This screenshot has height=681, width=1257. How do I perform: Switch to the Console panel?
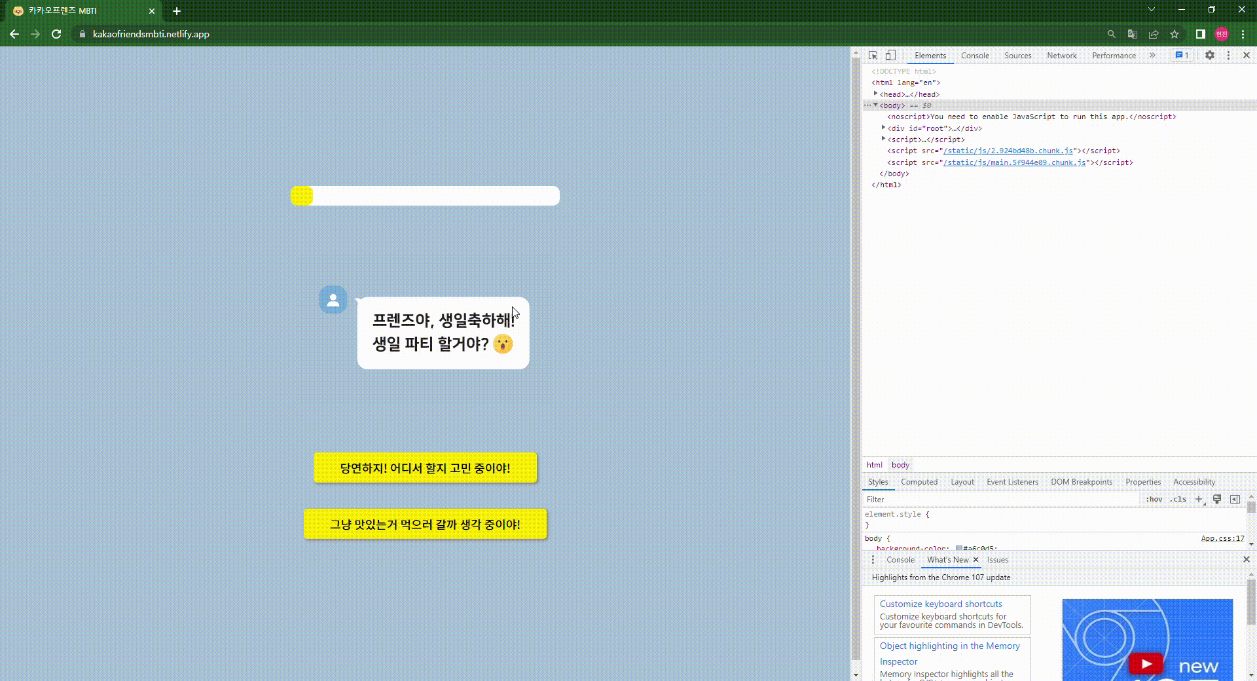(975, 56)
